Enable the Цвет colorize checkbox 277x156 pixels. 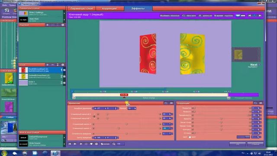point(190,137)
